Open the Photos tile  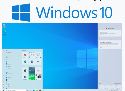[32, 62]
